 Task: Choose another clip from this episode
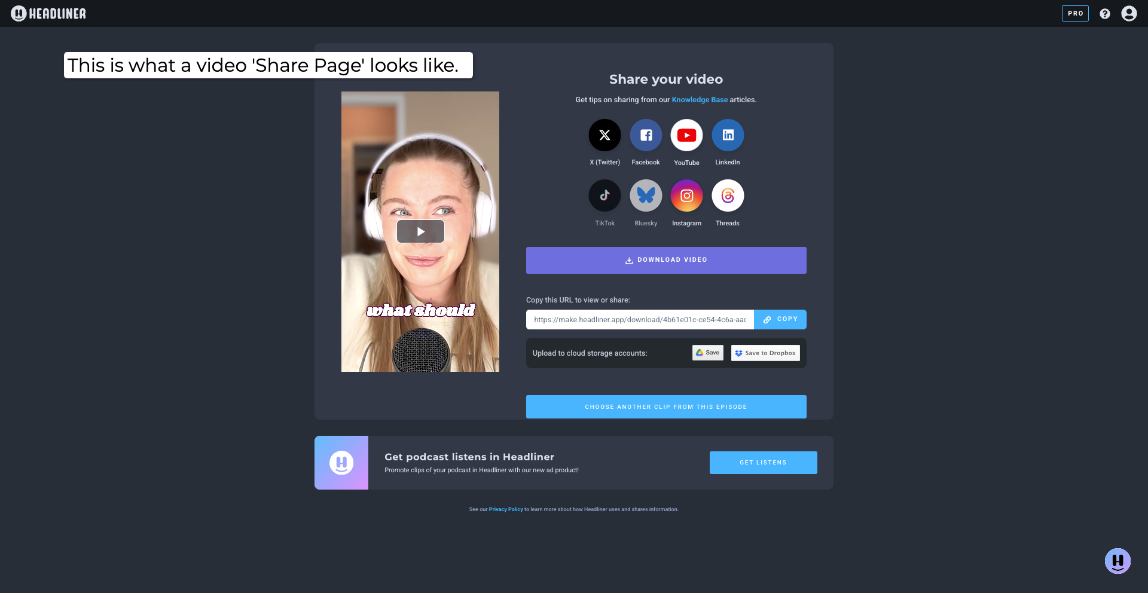pos(666,406)
